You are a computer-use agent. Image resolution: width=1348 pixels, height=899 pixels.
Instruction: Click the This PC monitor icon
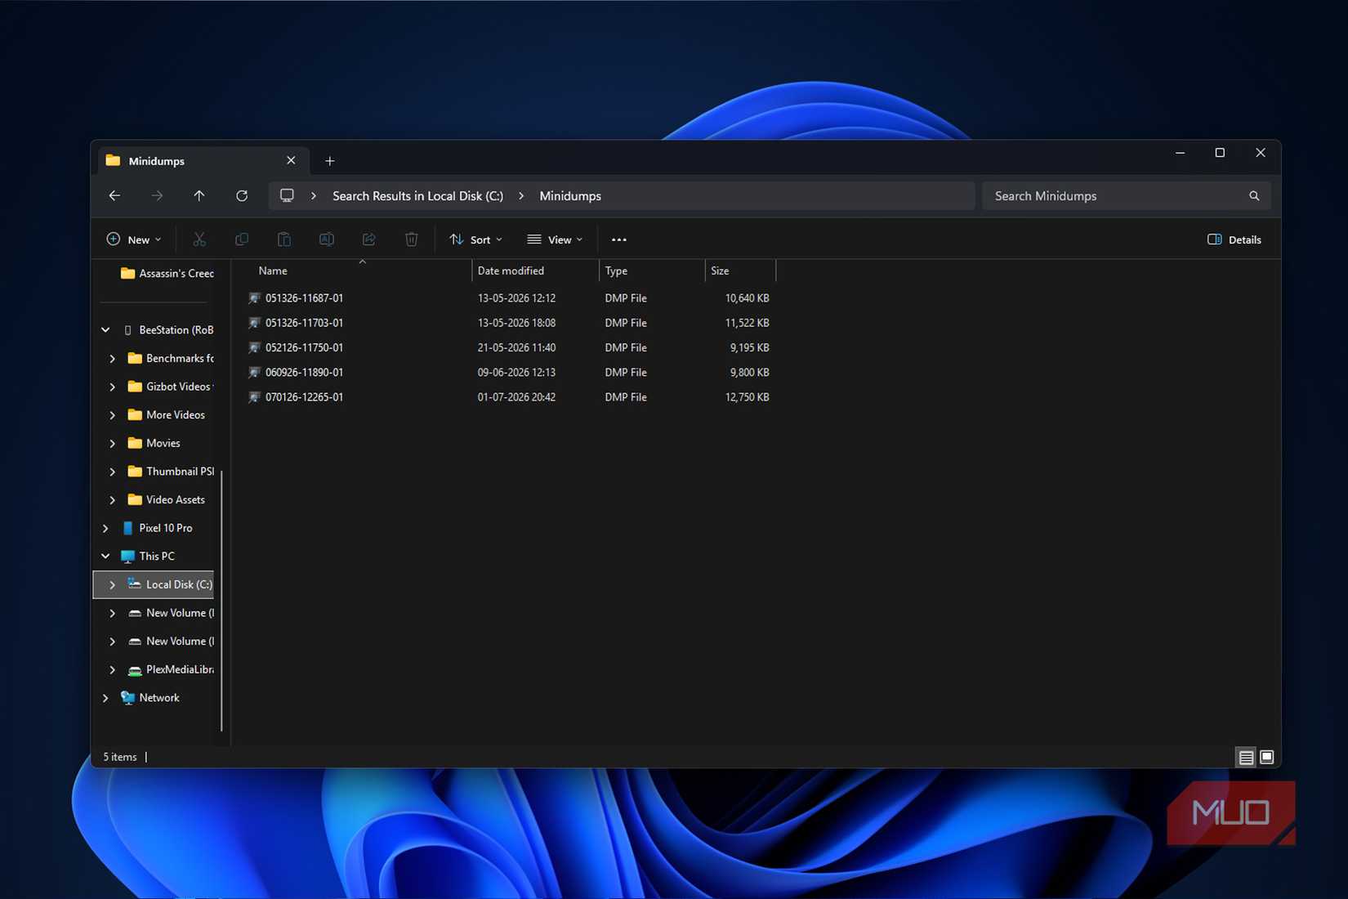(x=127, y=557)
